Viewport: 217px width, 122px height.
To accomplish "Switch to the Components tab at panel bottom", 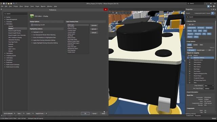I will coord(190,116).
